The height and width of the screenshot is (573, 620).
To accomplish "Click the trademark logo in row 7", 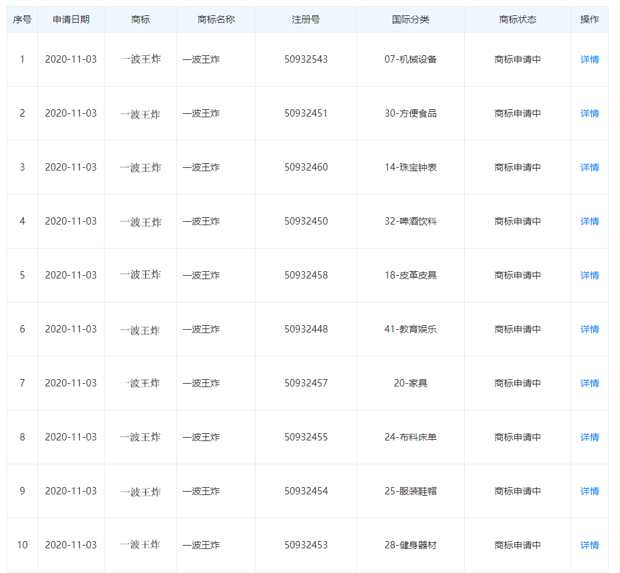I will point(141,383).
